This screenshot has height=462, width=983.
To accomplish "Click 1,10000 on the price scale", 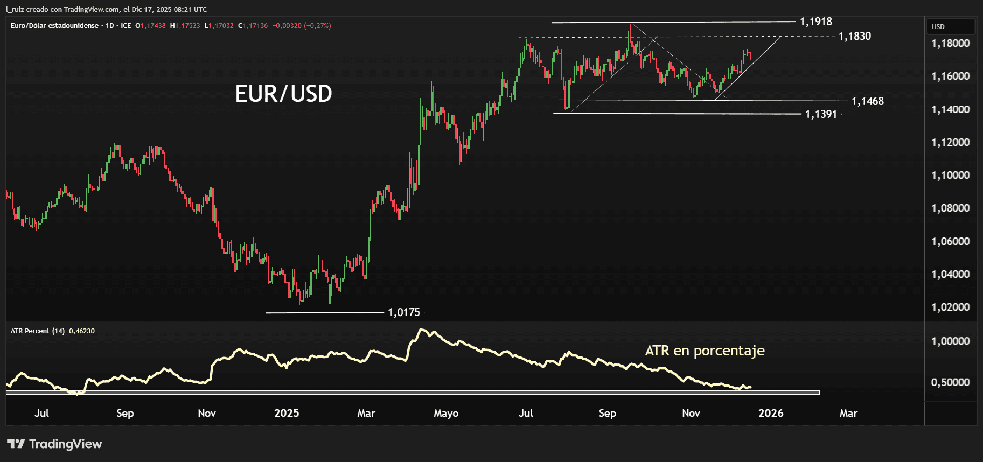I will [x=950, y=175].
